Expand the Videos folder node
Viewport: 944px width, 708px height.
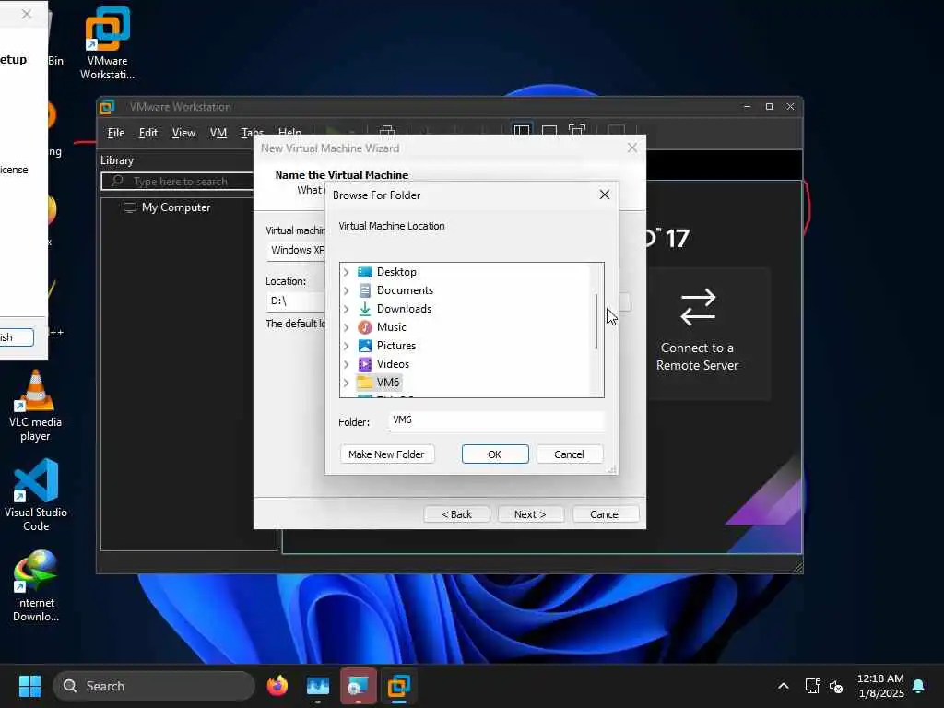(347, 364)
